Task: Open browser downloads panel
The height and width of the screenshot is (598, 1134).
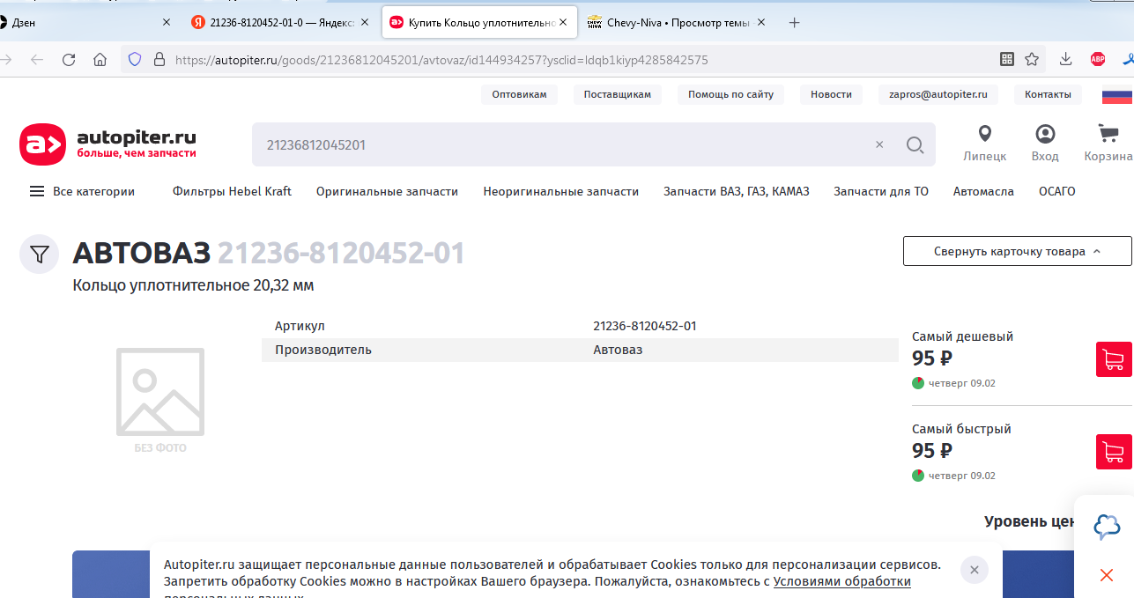Action: 1065,60
